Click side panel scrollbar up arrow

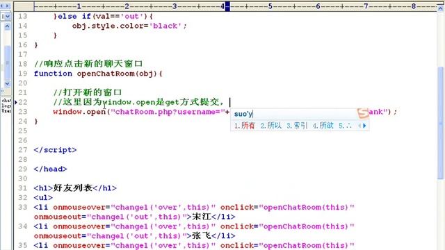7,26
